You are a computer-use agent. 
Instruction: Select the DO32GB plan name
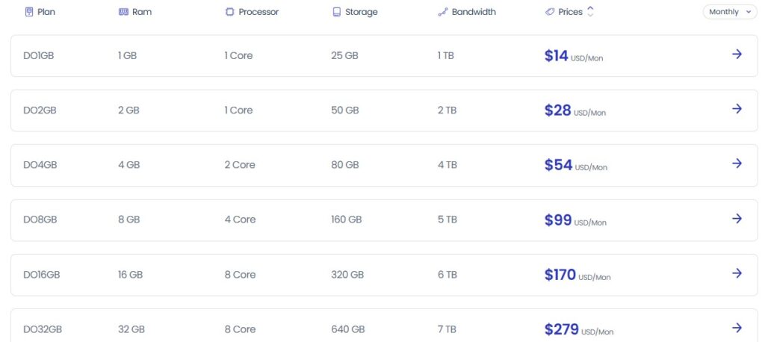(x=43, y=329)
